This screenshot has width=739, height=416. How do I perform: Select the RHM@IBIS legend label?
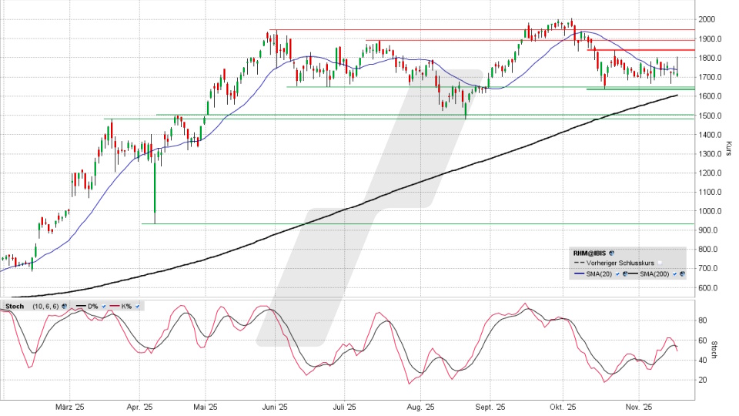(590, 253)
